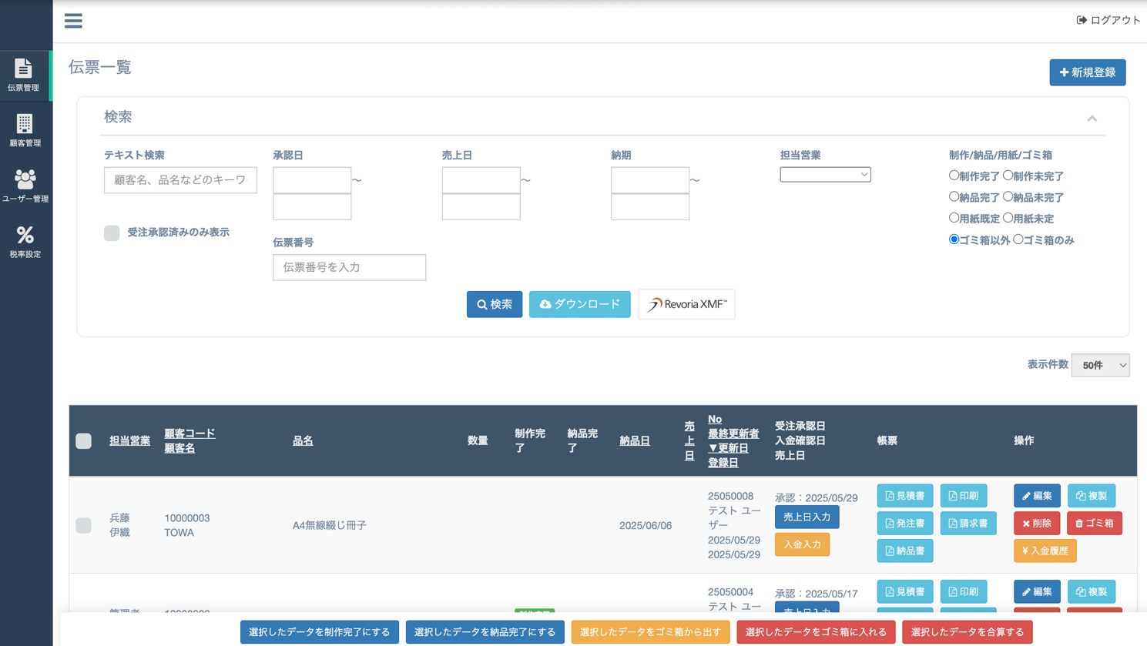Viewport: 1147px width, 646px height.
Task: Click the 新規登録 button
Action: pyautogui.click(x=1087, y=72)
